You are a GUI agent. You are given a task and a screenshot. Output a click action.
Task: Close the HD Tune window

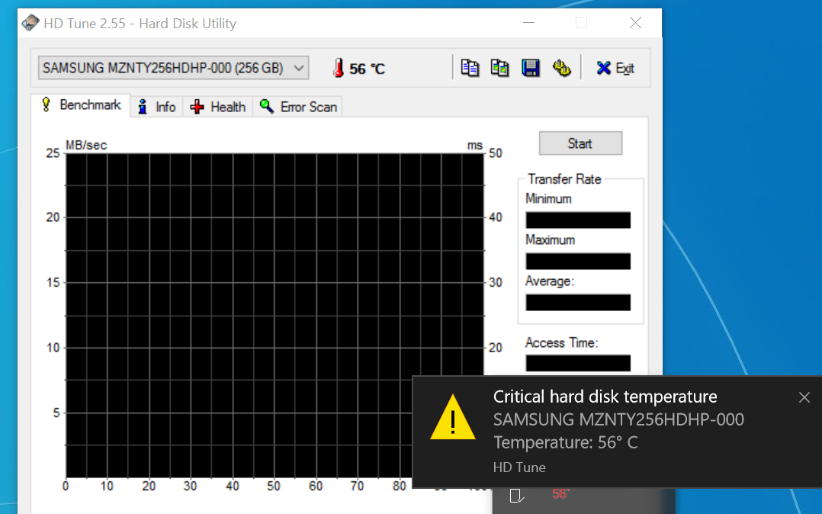(x=635, y=23)
